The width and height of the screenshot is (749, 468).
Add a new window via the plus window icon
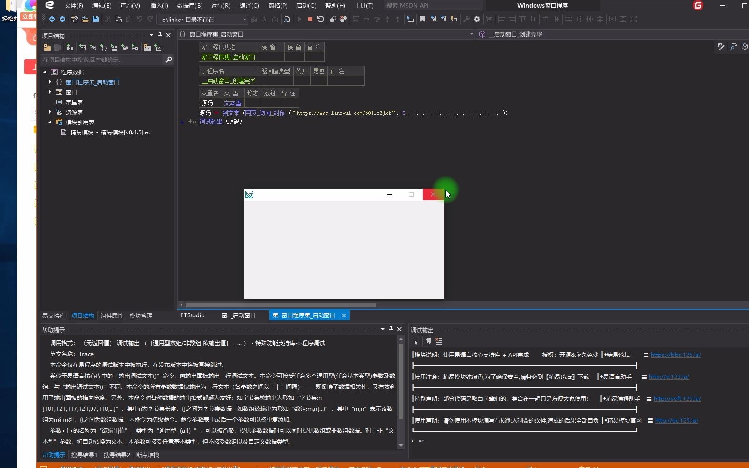(82, 47)
